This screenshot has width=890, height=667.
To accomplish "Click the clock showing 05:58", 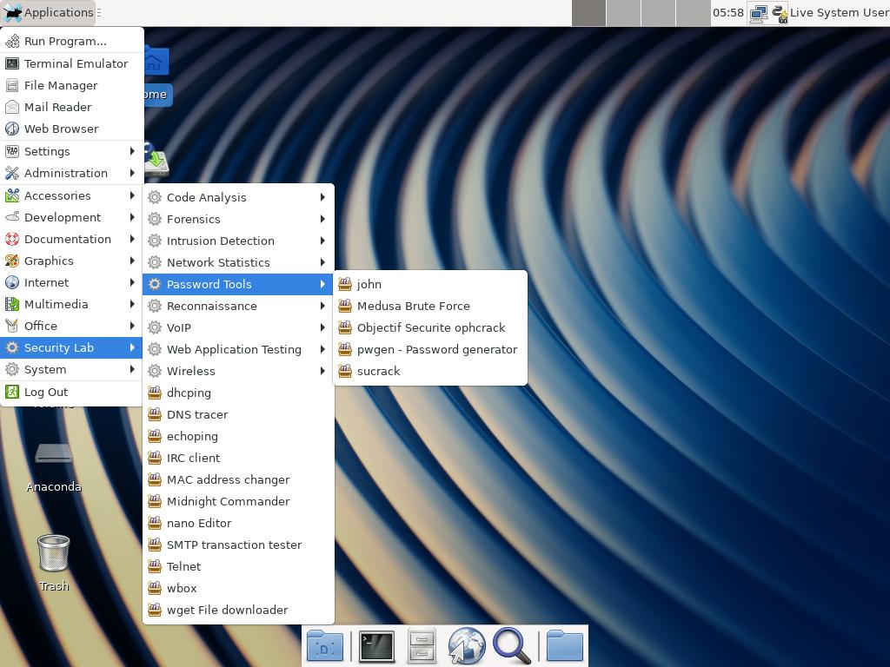I will pos(728,12).
